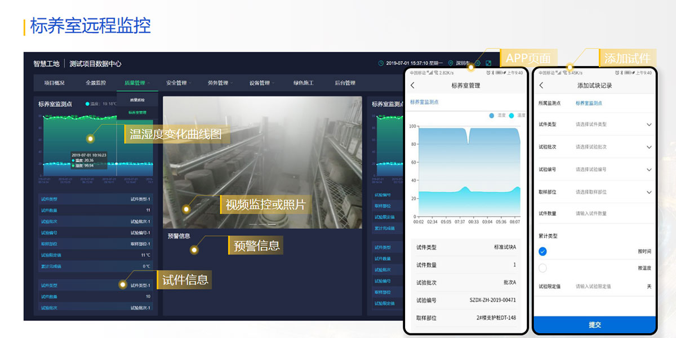
Task: Select the 按温度 radio button
Action: (542, 268)
